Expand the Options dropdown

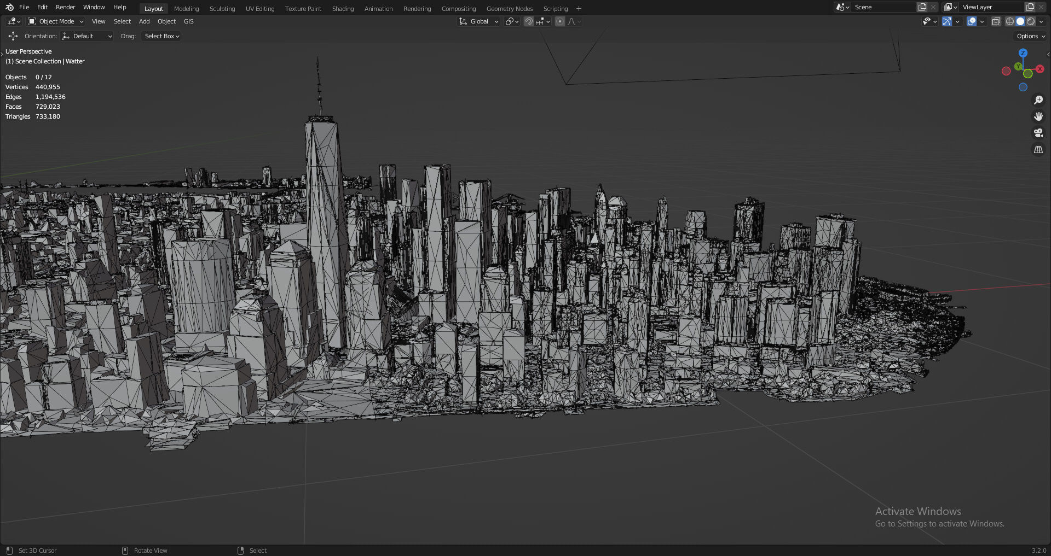tap(1031, 36)
